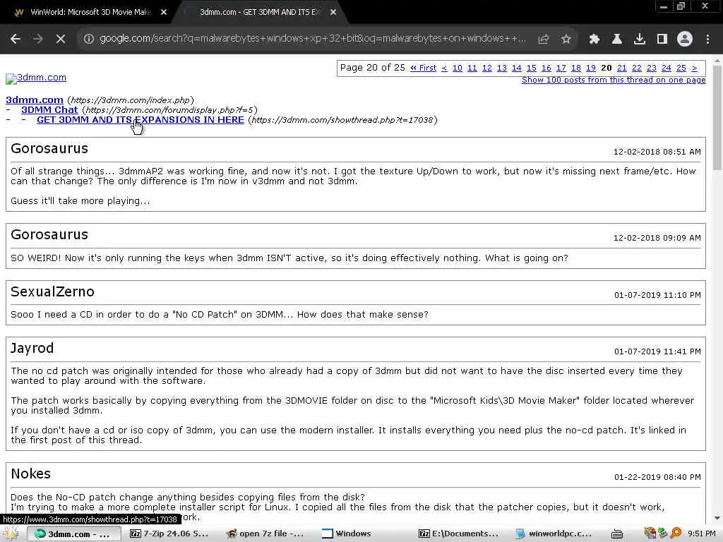Go to page 22 of the thread
This screenshot has width=723, height=542.
click(637, 68)
